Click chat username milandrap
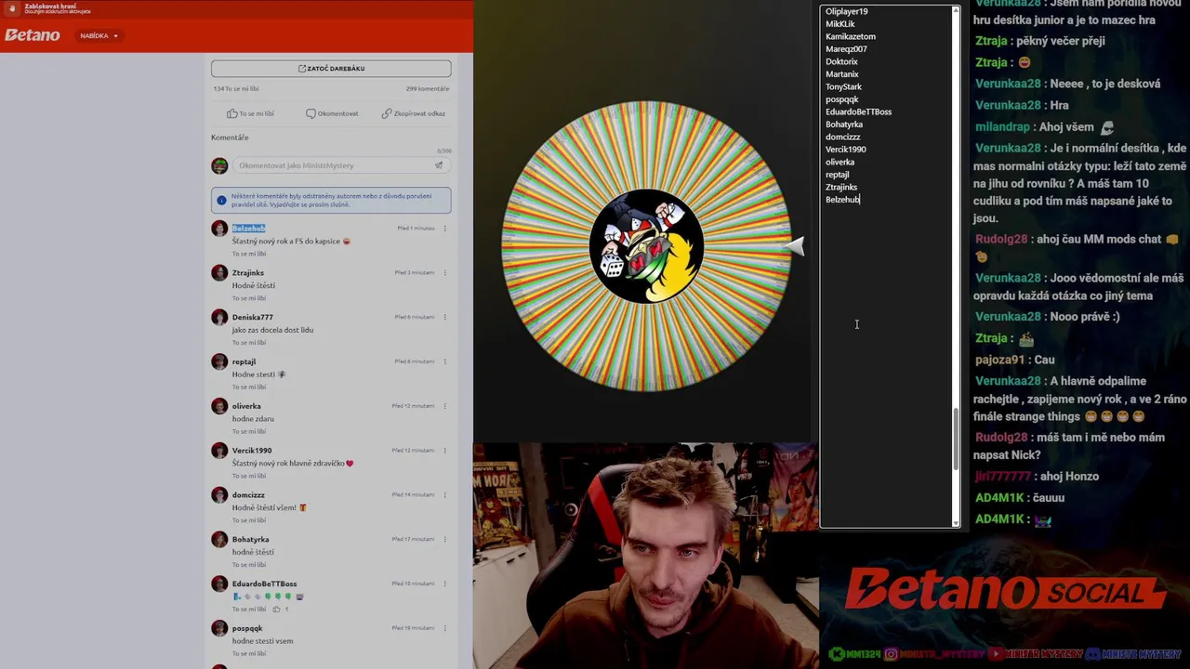This screenshot has width=1190, height=669. coord(1002,126)
